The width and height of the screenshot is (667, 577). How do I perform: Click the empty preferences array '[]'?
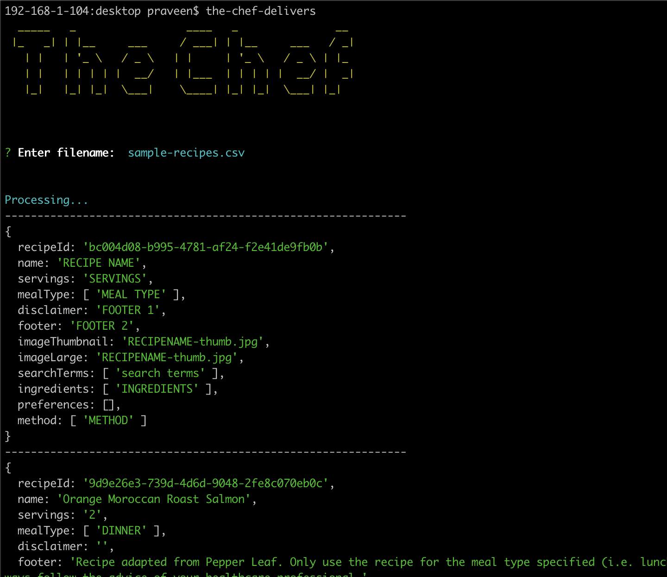point(108,405)
